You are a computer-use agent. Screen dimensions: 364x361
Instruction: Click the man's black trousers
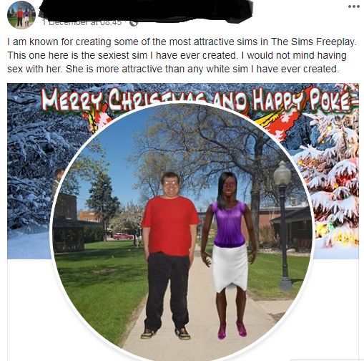coord(168,292)
